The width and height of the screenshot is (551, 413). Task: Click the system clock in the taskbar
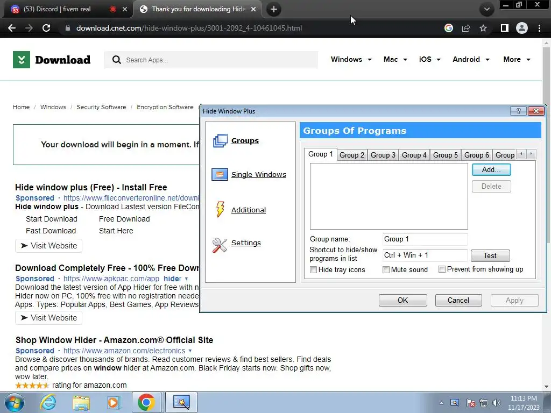524,403
